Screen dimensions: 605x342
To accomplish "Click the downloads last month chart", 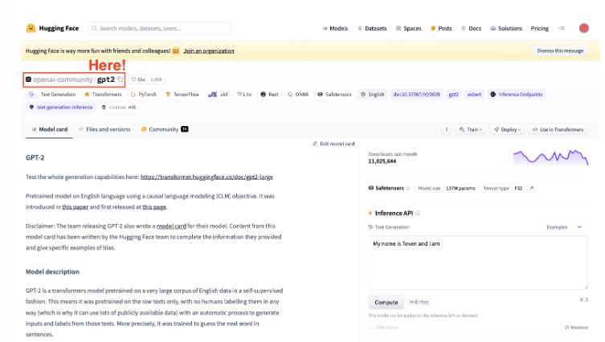I will [x=550, y=157].
